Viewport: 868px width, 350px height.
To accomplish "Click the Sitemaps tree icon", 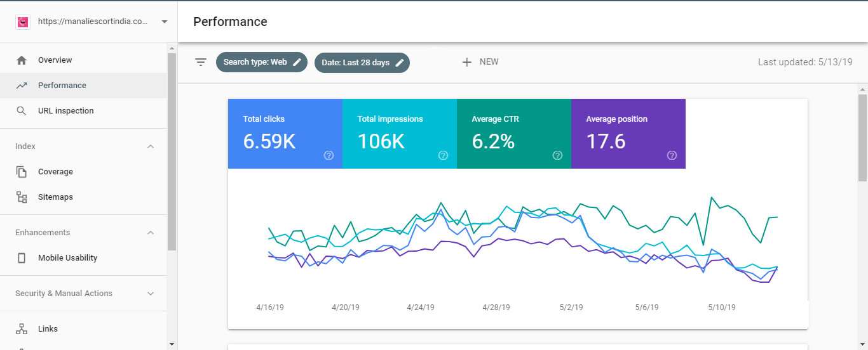I will coord(22,197).
